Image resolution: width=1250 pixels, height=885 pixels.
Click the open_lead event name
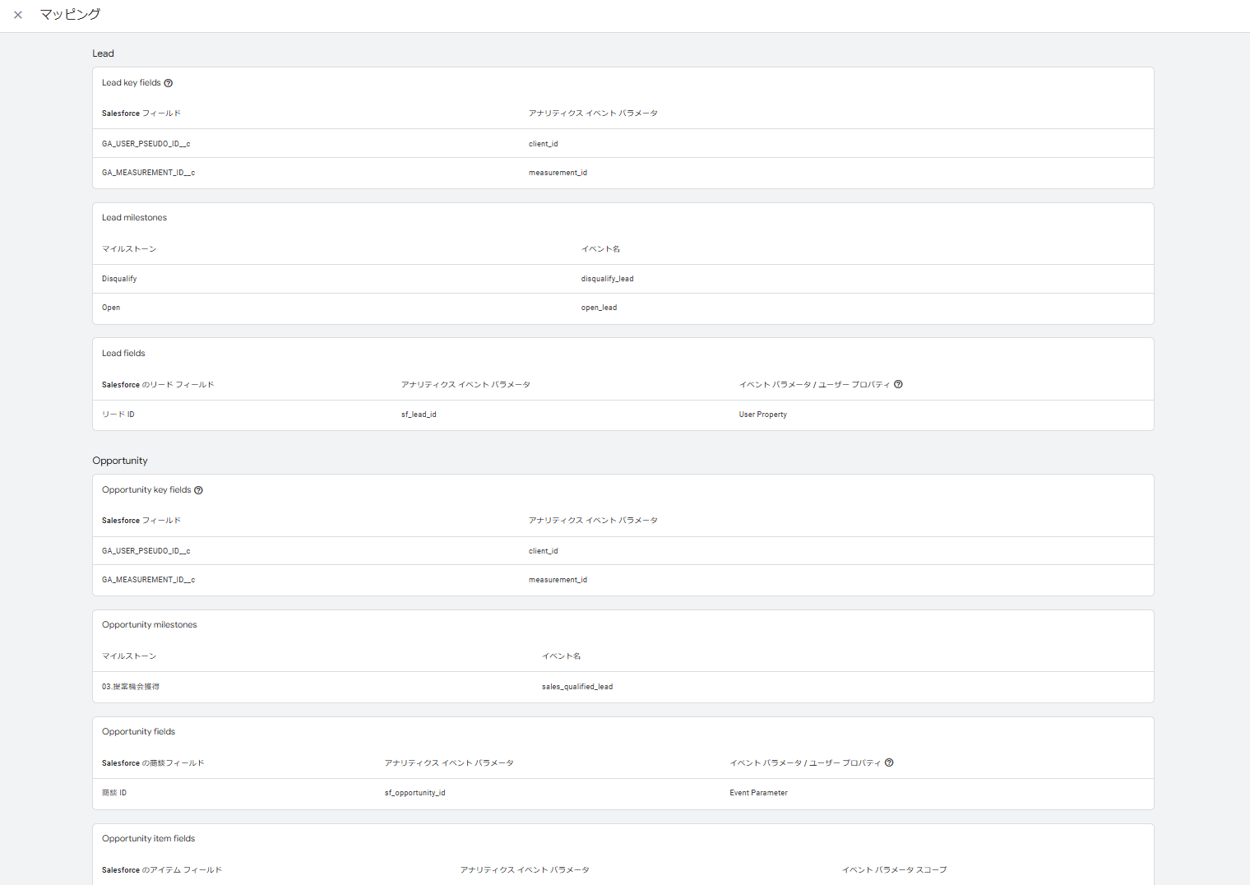599,308
